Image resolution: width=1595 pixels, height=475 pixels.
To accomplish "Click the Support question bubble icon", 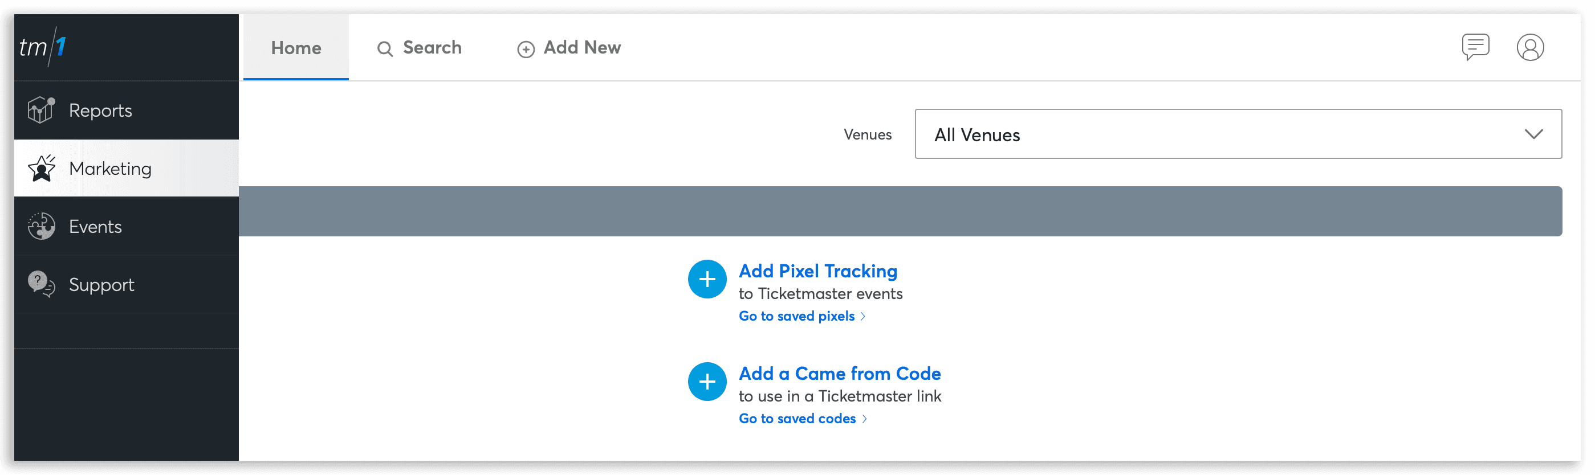I will tap(42, 284).
